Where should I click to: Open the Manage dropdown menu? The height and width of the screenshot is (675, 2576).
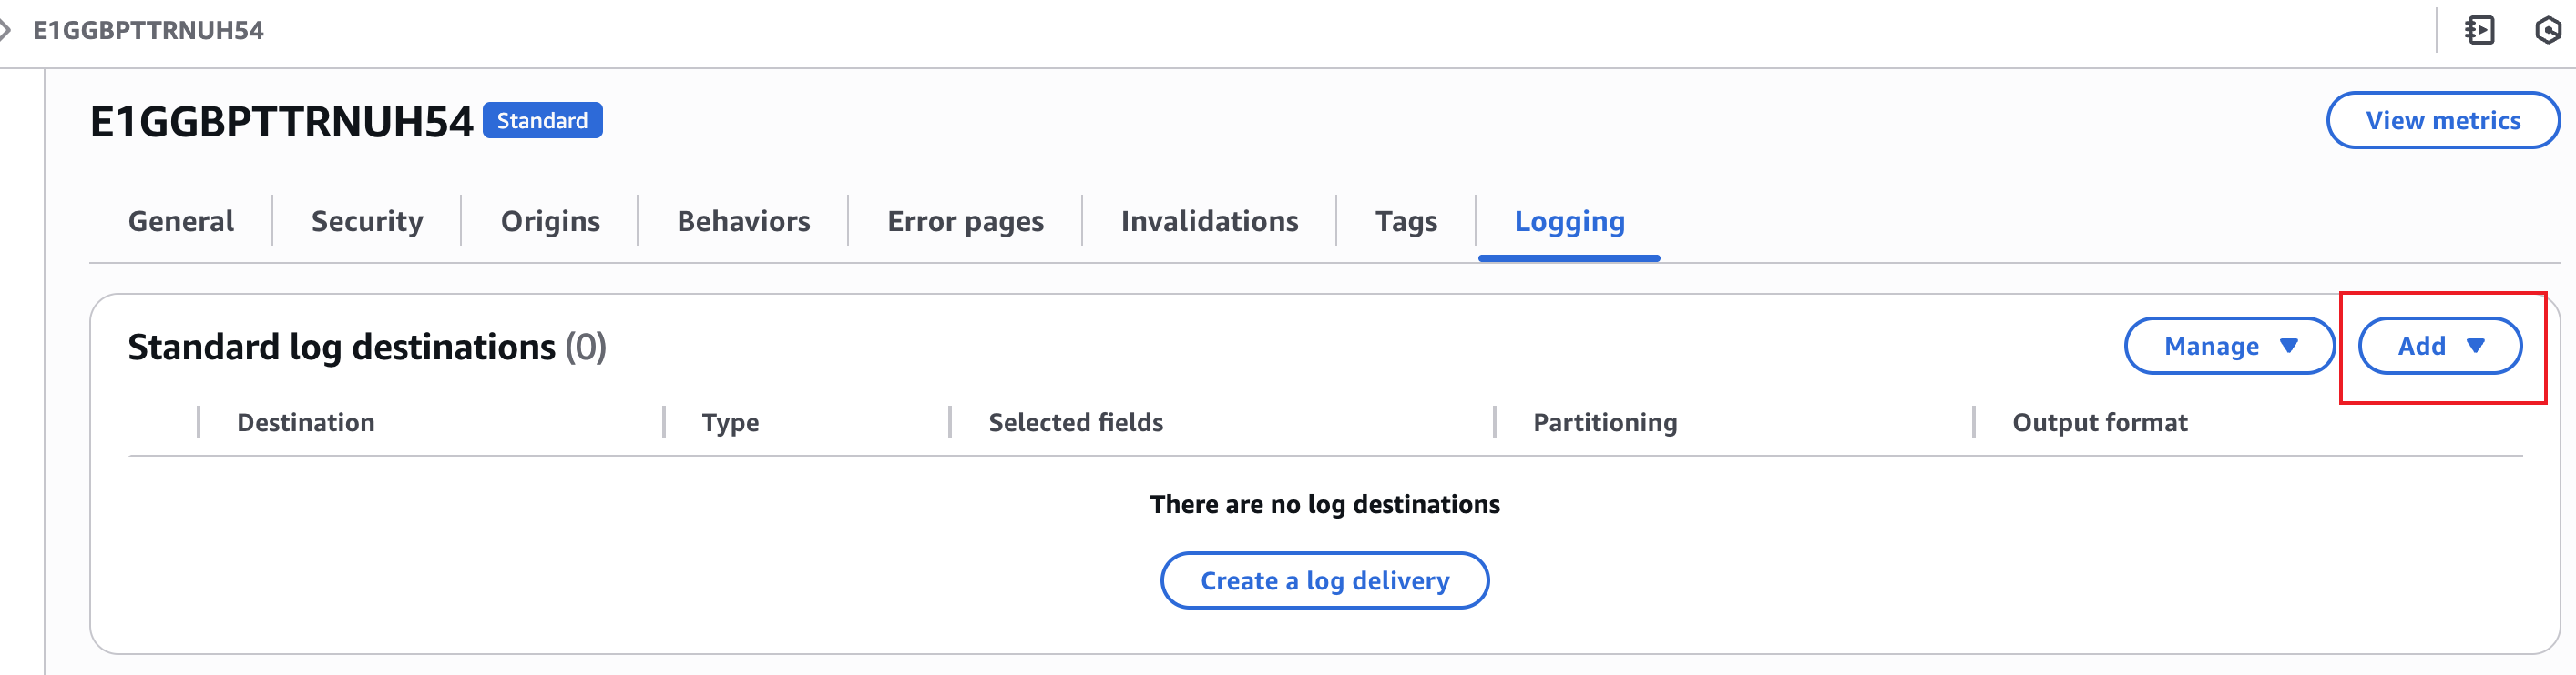(x=2230, y=347)
